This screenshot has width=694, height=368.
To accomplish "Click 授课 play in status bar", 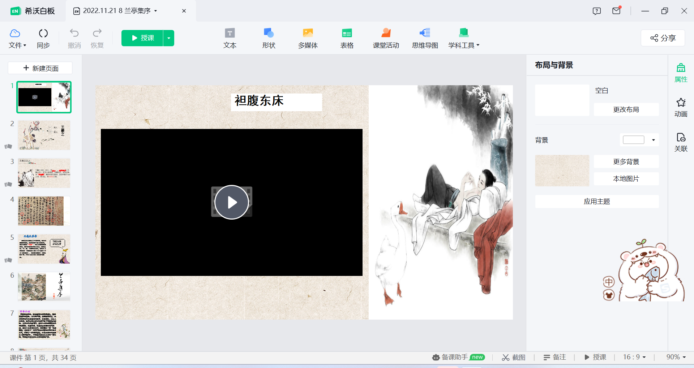I will point(595,357).
